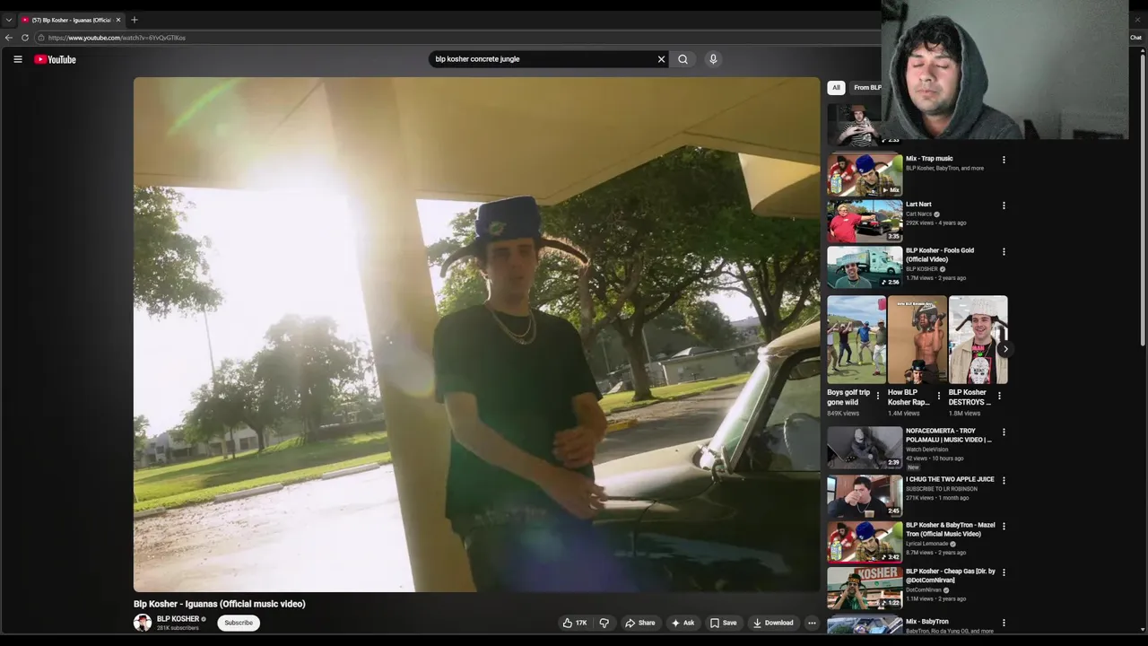1148x646 pixels.
Task: Open NOFACEOMERTA video thumbnail
Action: click(x=865, y=448)
